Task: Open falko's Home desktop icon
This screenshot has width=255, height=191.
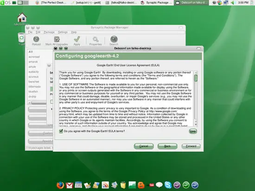Action: click(22, 18)
